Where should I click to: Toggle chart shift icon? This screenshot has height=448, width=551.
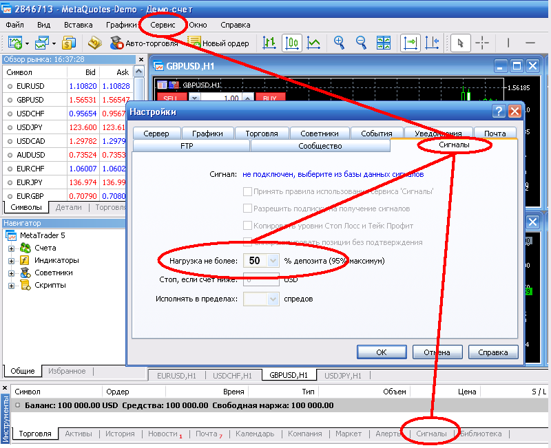pos(432,43)
